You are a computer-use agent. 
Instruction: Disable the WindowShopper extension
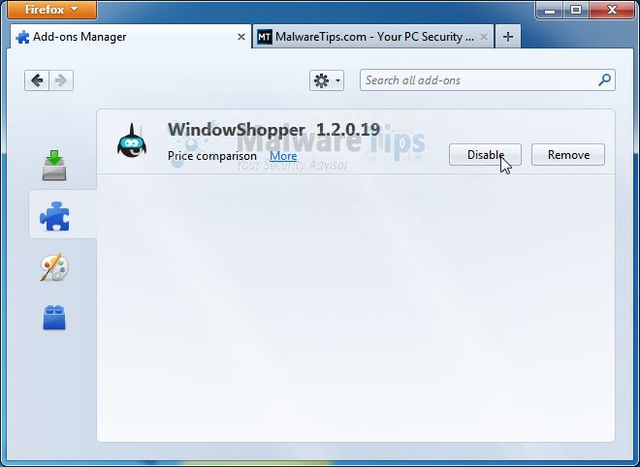click(485, 155)
